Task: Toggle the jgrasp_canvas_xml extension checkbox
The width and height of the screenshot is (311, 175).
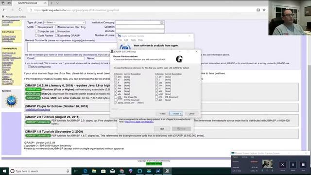Action: (116, 103)
